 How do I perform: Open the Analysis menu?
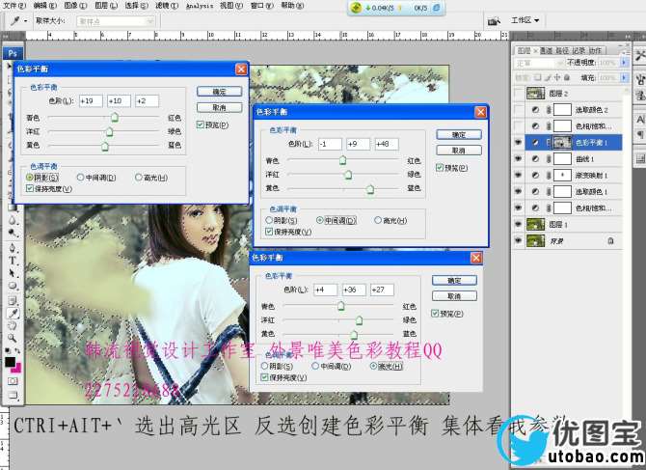click(200, 6)
